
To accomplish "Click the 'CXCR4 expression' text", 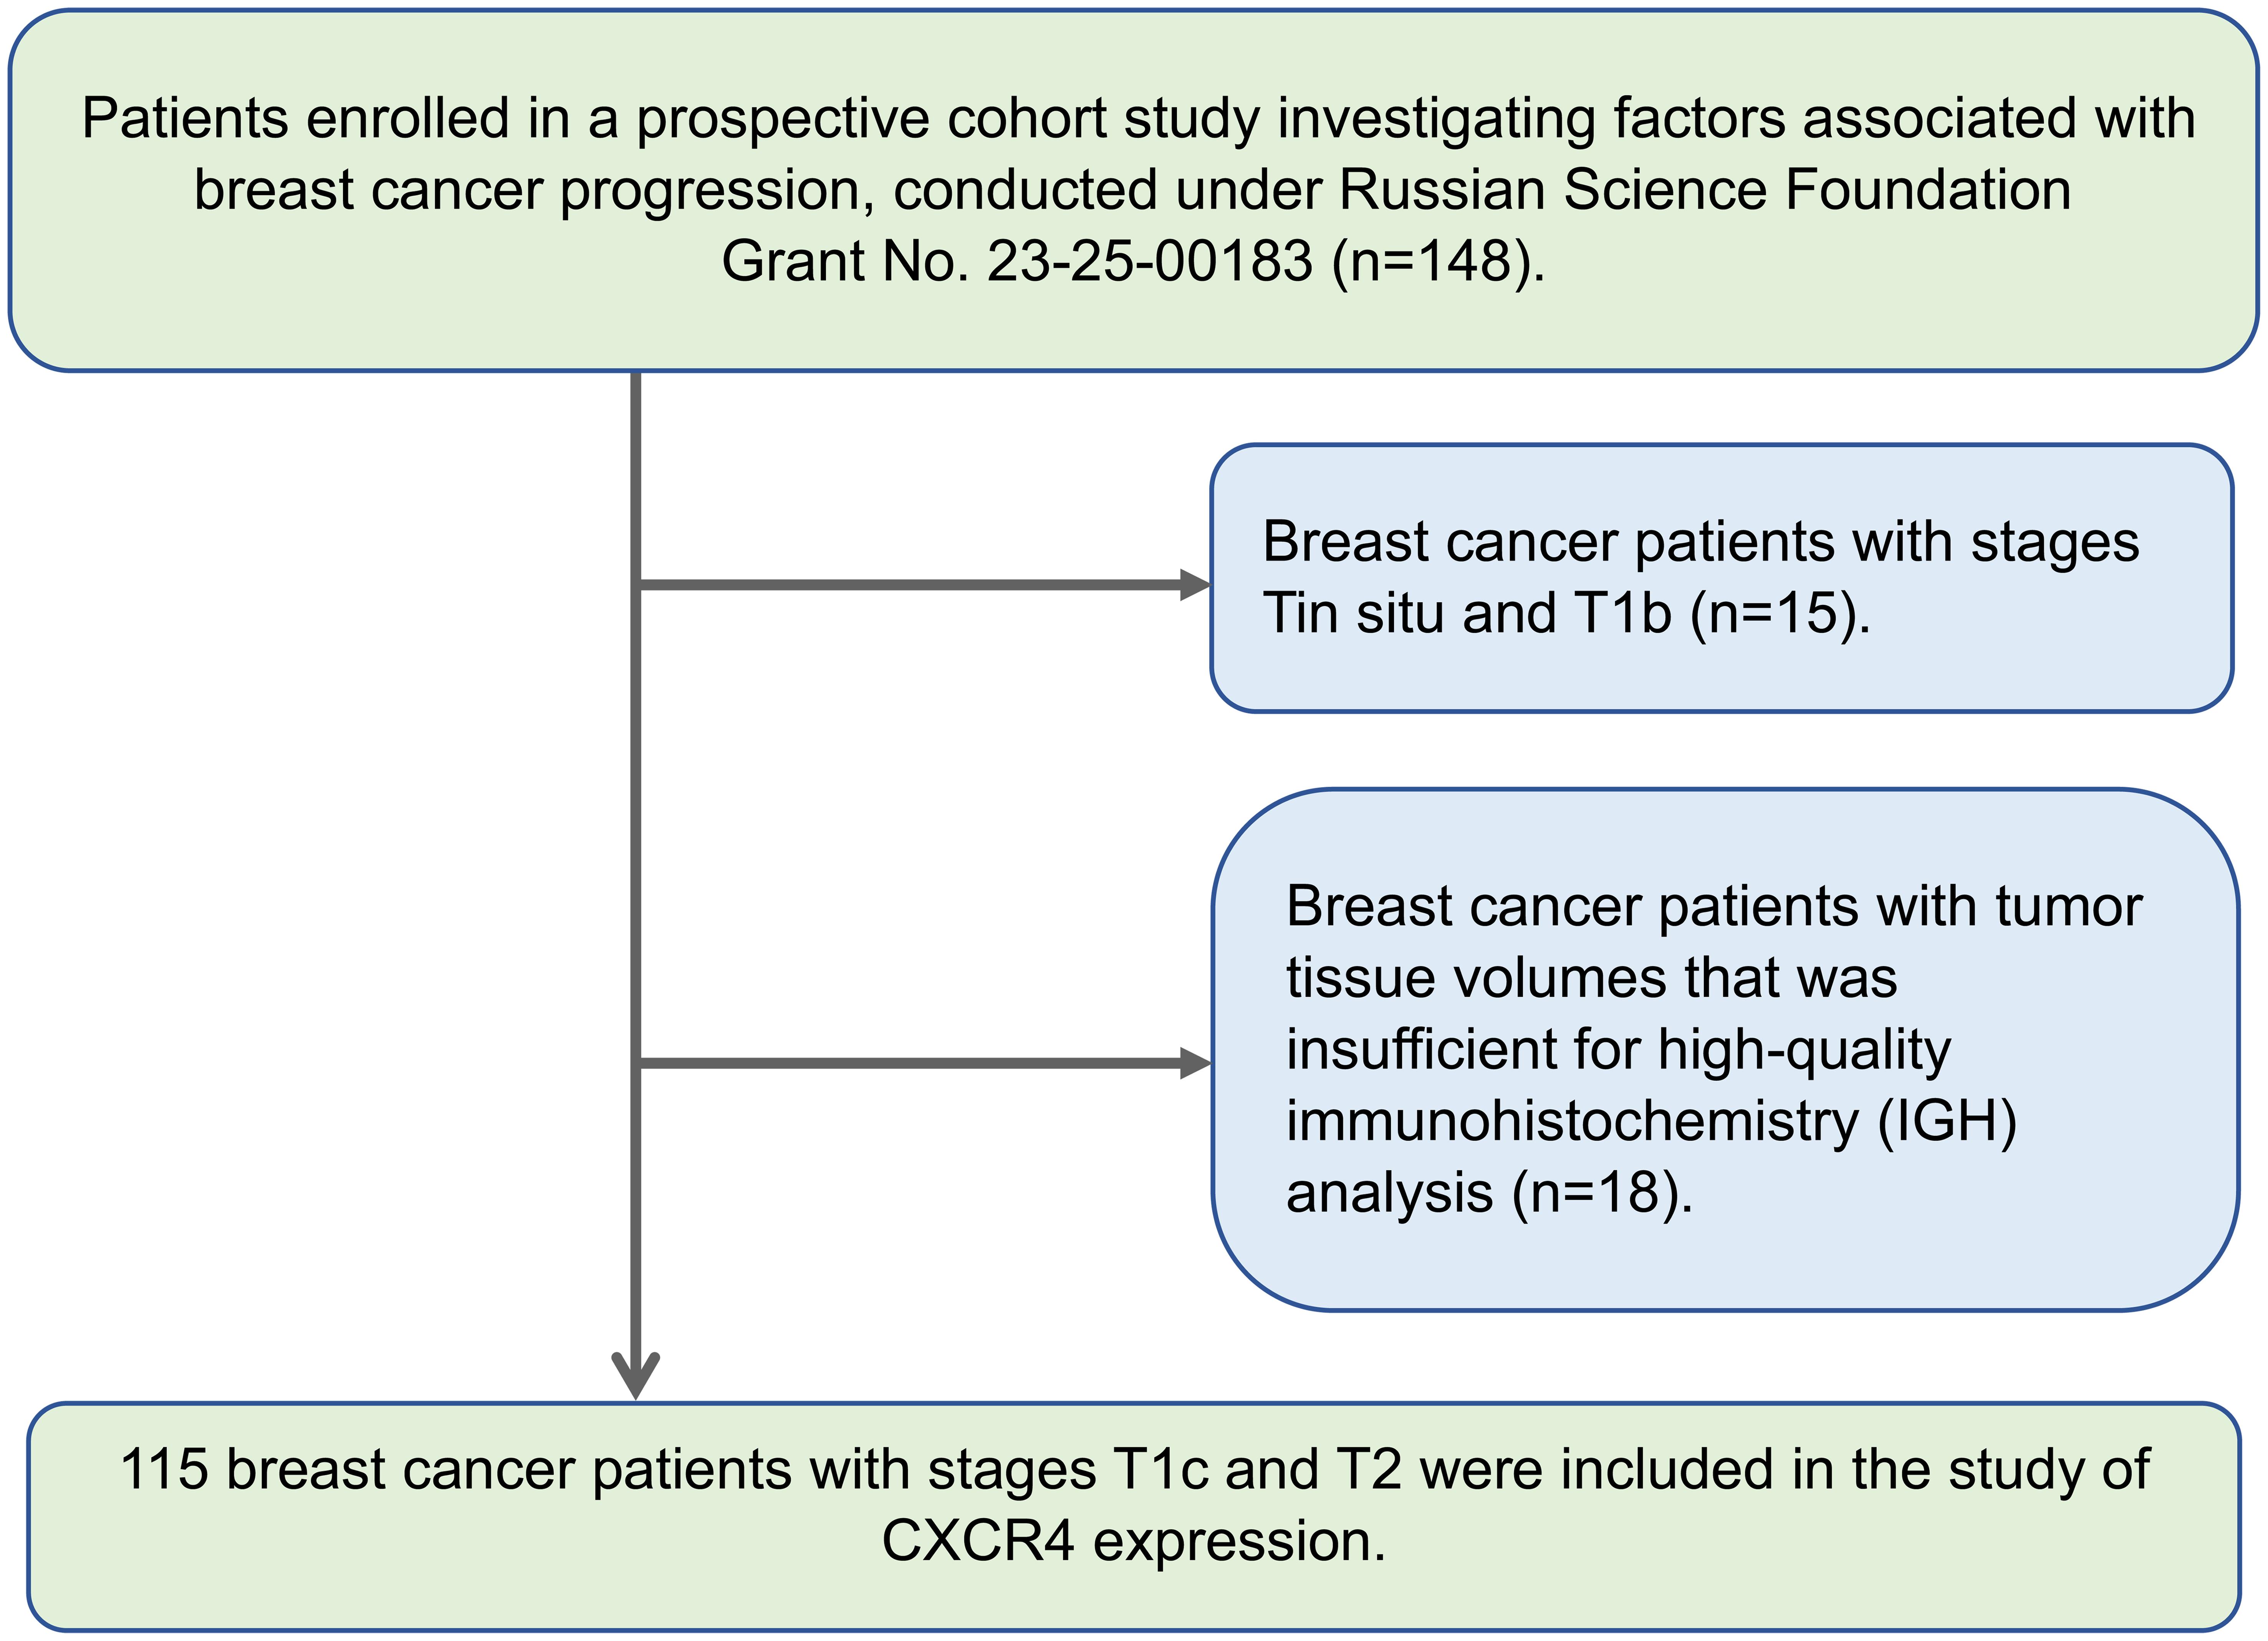I will 1133,1541.
